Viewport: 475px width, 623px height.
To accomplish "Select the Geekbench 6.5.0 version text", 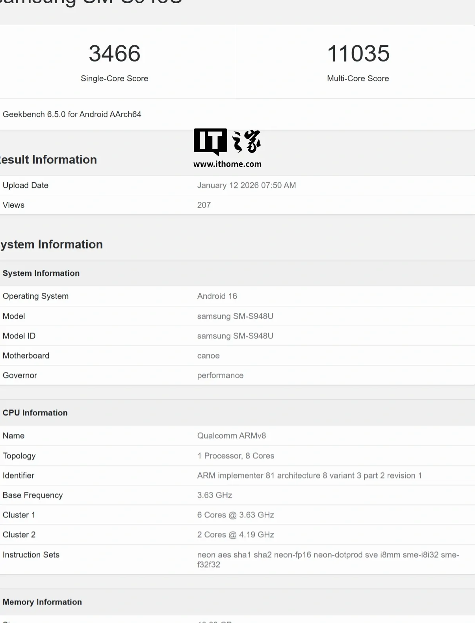I will [72, 114].
